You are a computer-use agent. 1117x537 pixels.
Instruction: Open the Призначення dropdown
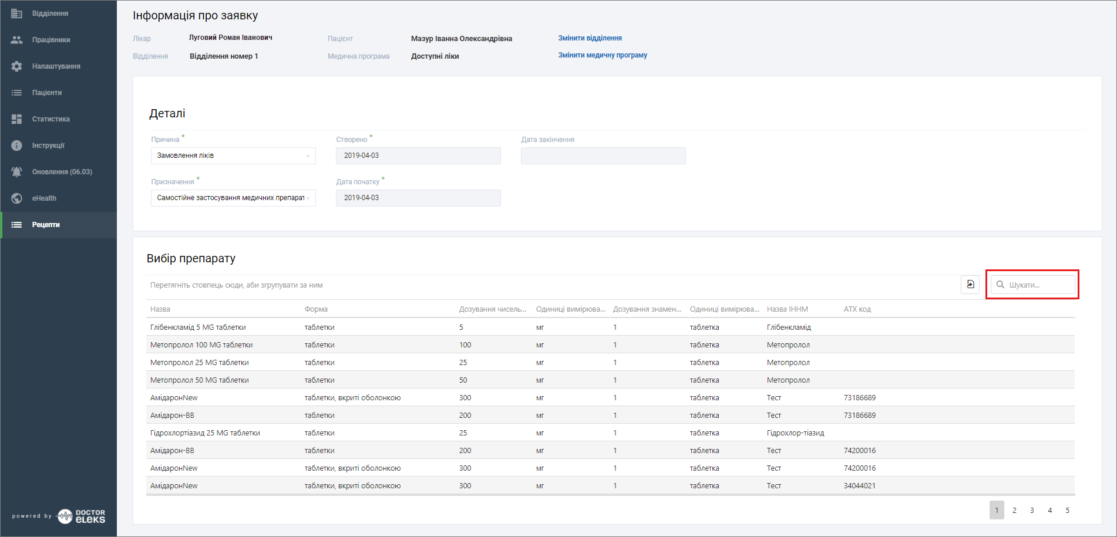pyautogui.click(x=233, y=198)
